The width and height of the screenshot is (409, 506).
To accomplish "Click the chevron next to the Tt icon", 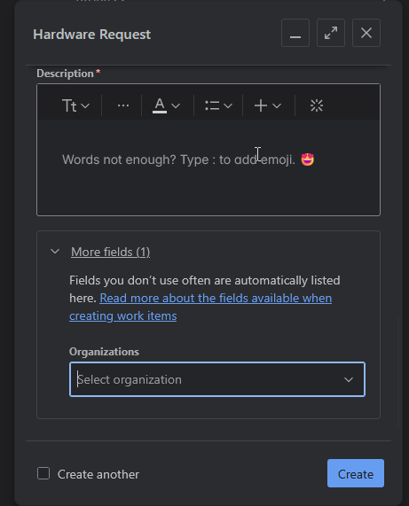I will pyautogui.click(x=85, y=105).
